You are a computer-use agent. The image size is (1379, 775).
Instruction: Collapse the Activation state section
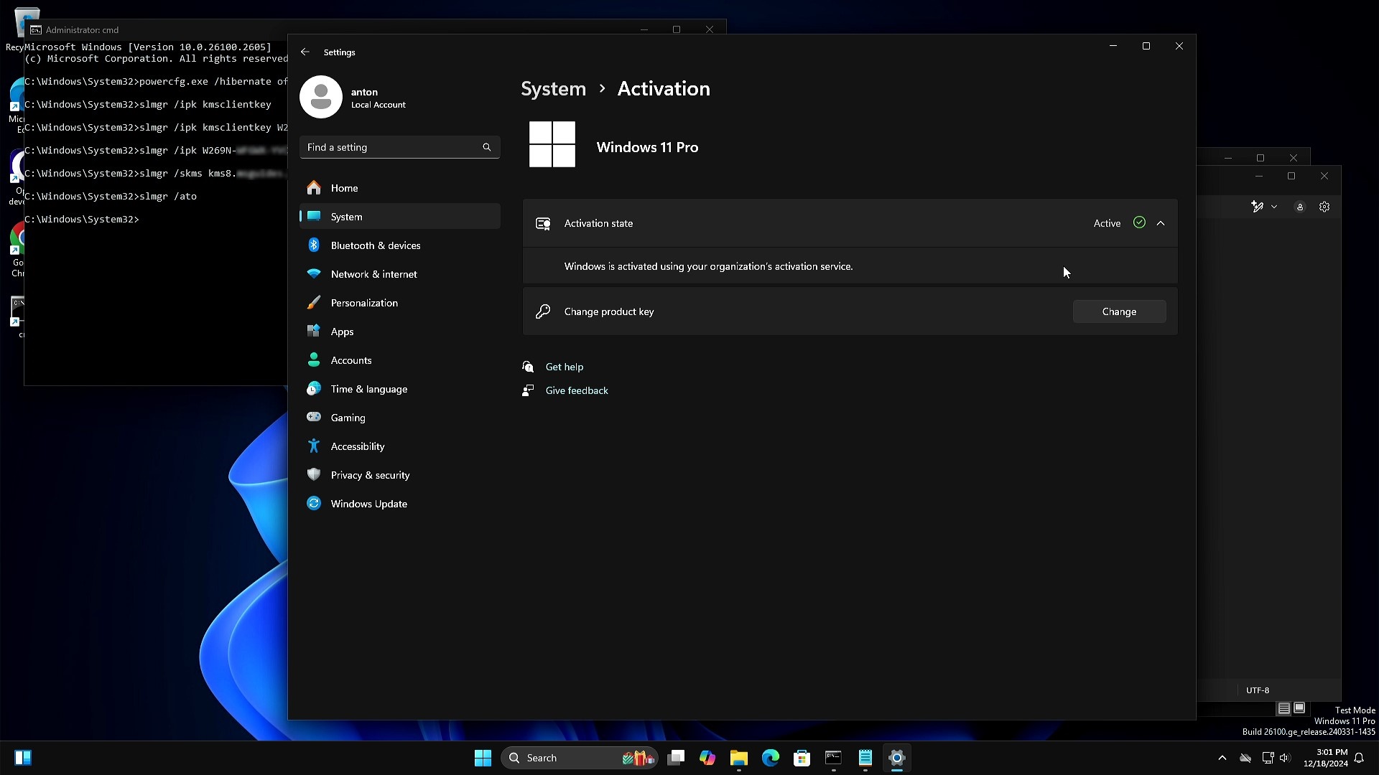click(1161, 223)
